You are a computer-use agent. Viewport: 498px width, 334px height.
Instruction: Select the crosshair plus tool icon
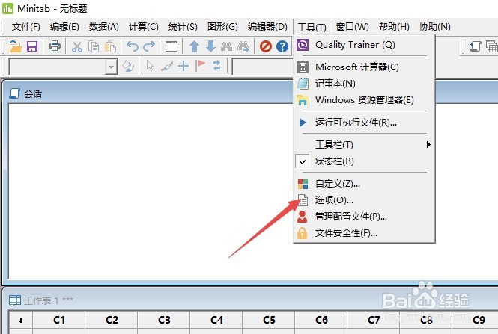click(x=183, y=66)
